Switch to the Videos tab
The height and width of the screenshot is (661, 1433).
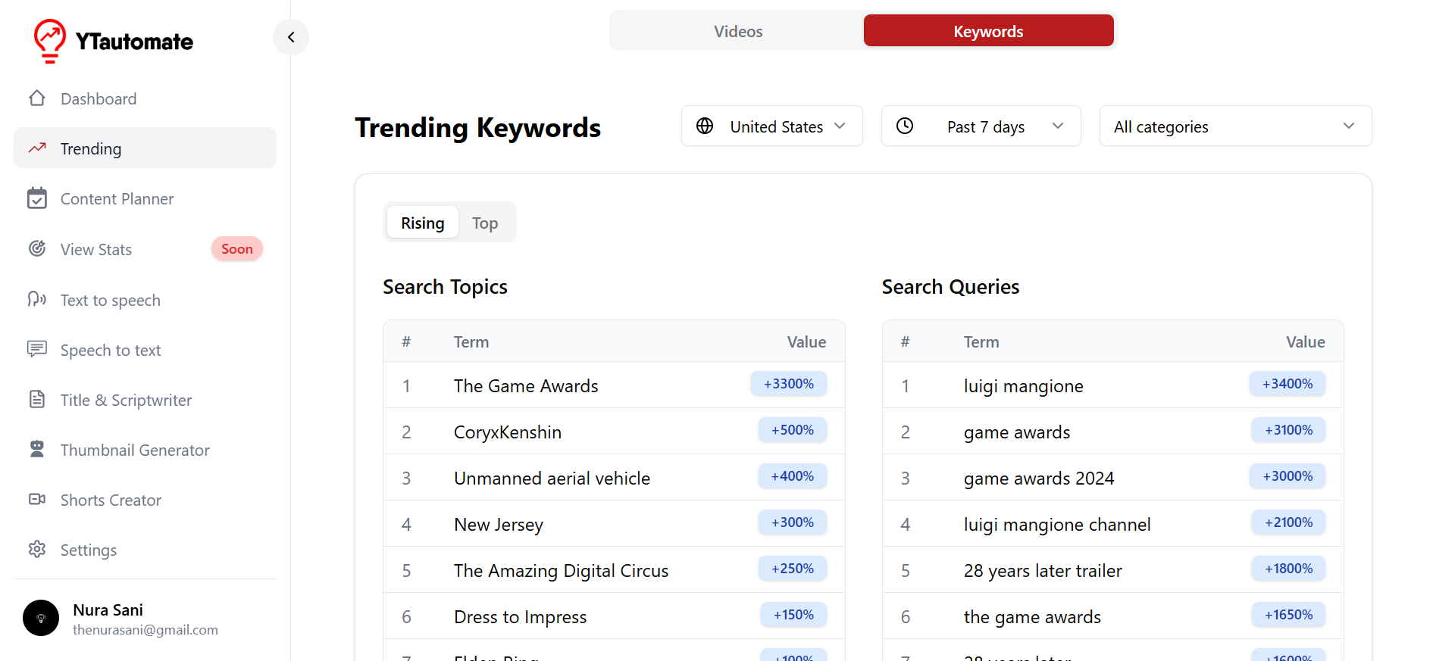click(738, 31)
